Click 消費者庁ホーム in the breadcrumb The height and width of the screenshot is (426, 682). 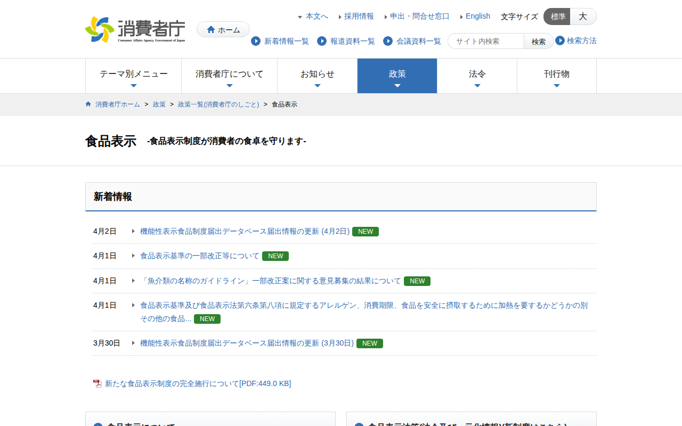pos(118,104)
